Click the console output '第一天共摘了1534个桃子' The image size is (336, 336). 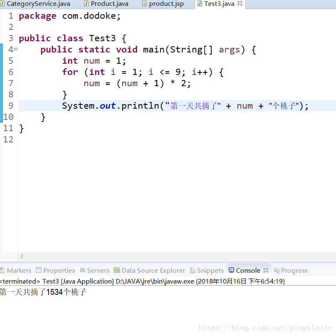43,292
